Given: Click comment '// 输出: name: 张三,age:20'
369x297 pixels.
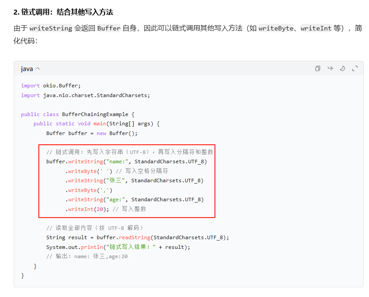Looking at the screenshot, I should tap(87, 256).
